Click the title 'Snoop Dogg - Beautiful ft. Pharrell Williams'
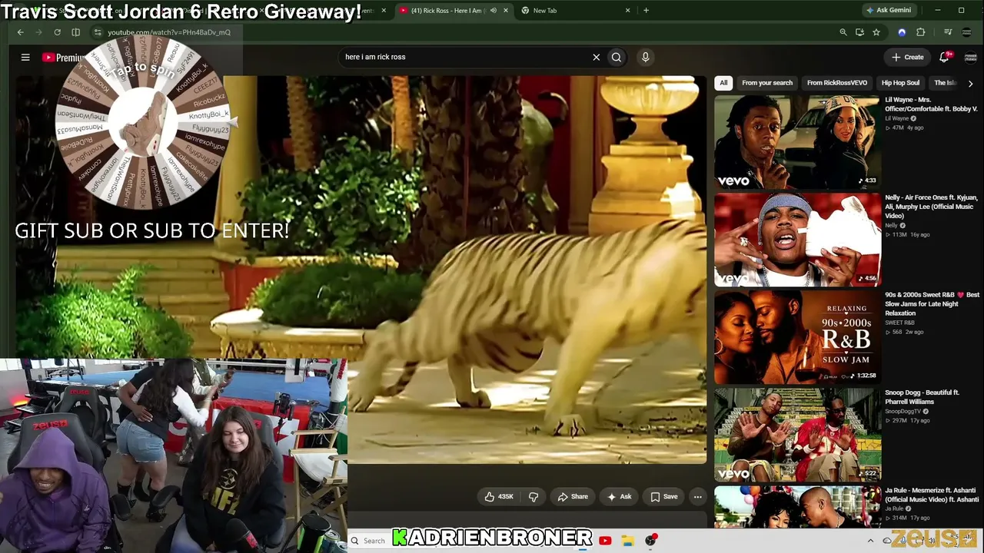 tap(922, 397)
